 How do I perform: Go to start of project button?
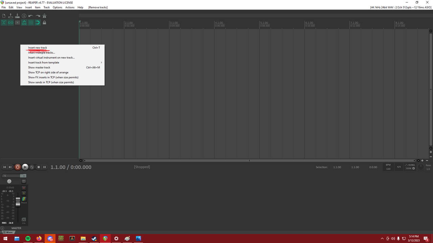coord(4,167)
